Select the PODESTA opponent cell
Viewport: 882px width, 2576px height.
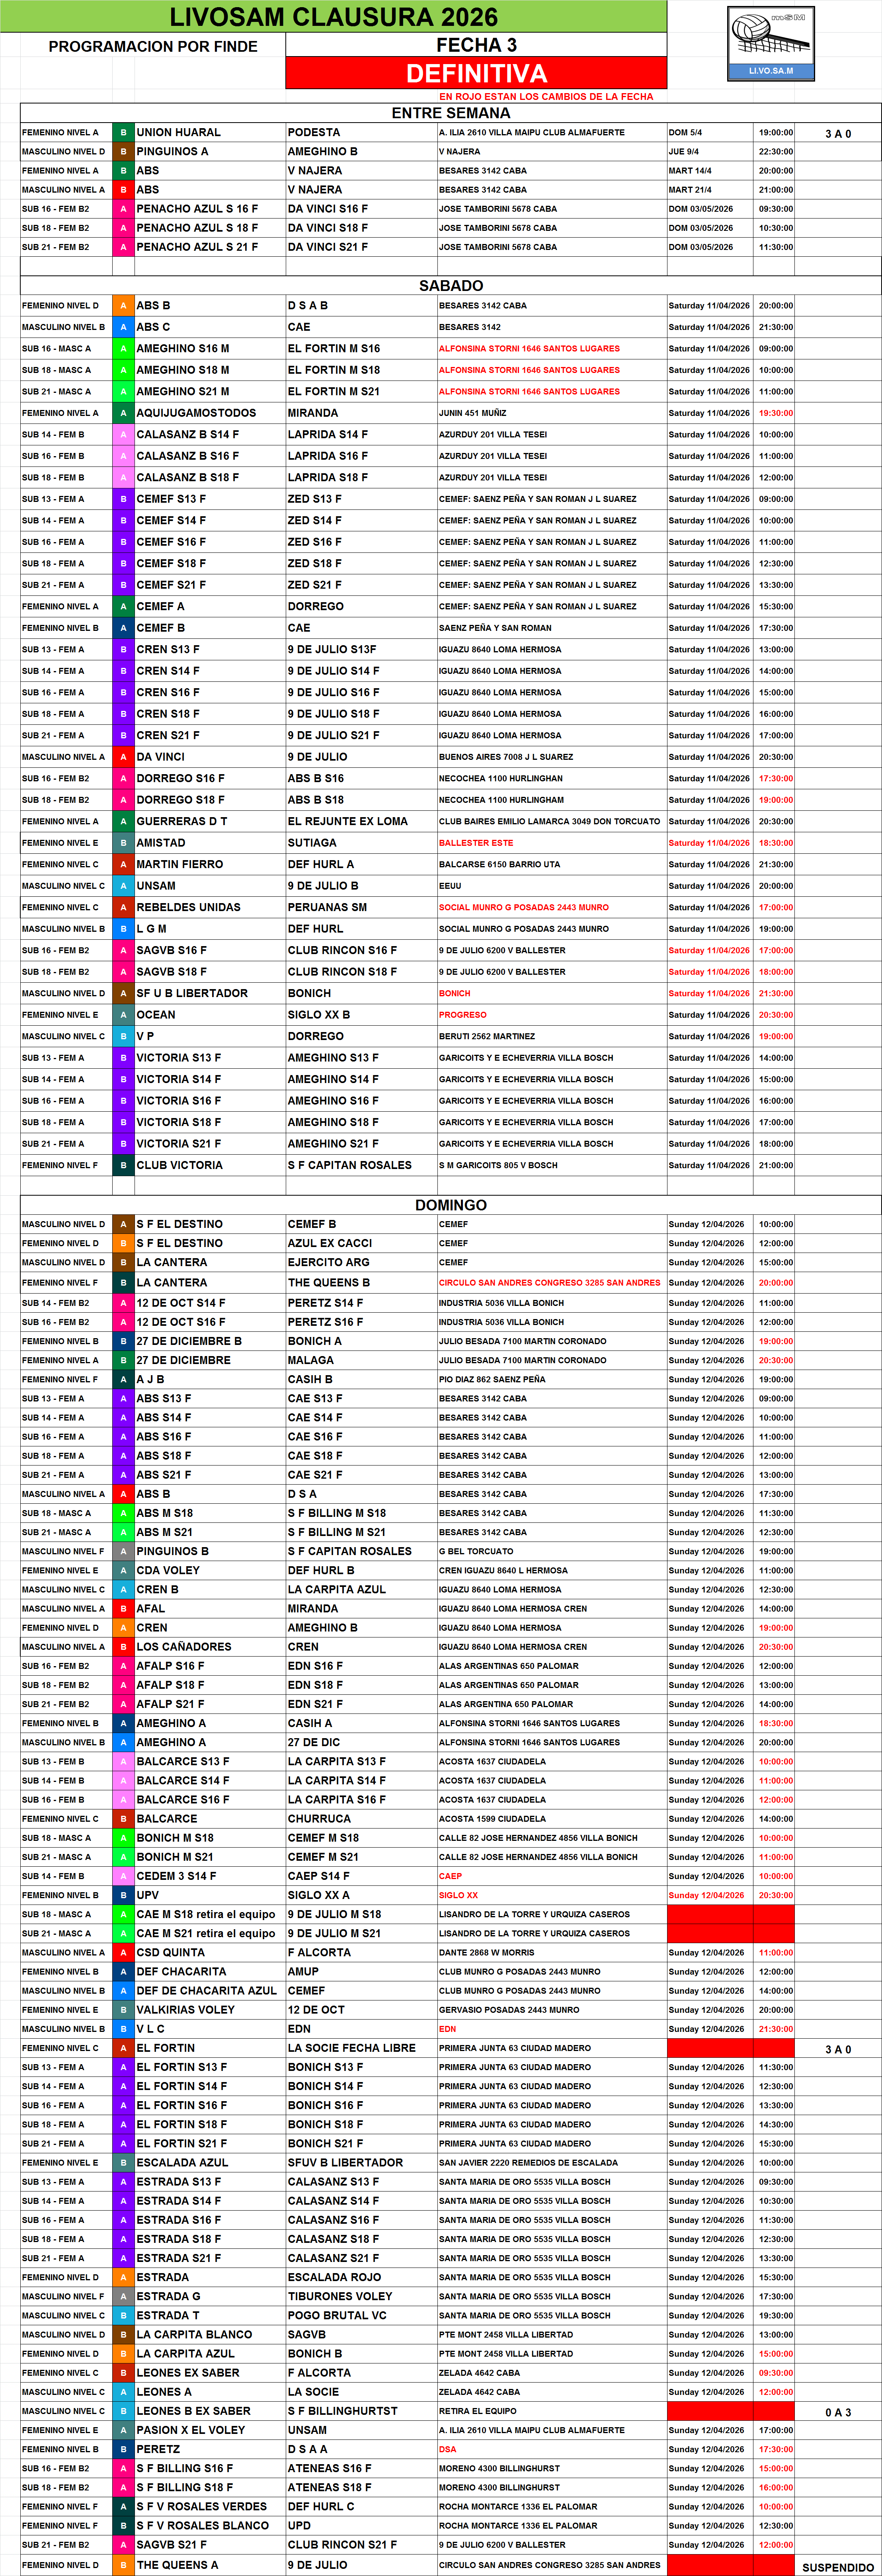point(314,132)
